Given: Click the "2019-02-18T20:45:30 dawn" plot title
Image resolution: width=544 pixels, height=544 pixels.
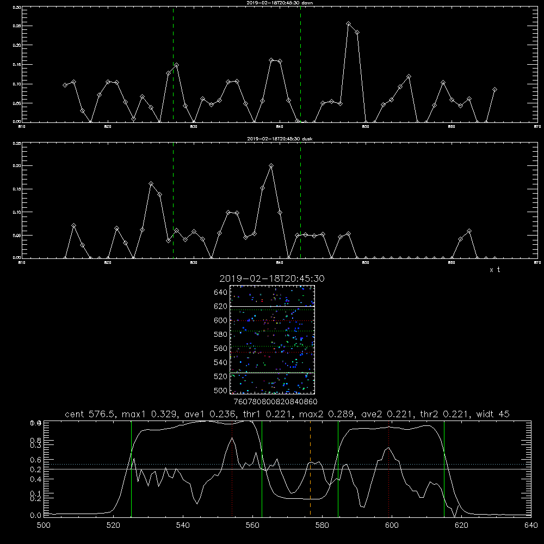Looking at the screenshot, I should pyautogui.click(x=280, y=3).
